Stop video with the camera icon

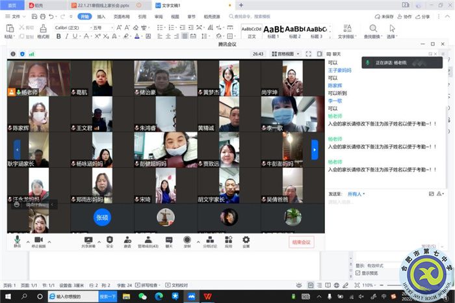(38, 241)
